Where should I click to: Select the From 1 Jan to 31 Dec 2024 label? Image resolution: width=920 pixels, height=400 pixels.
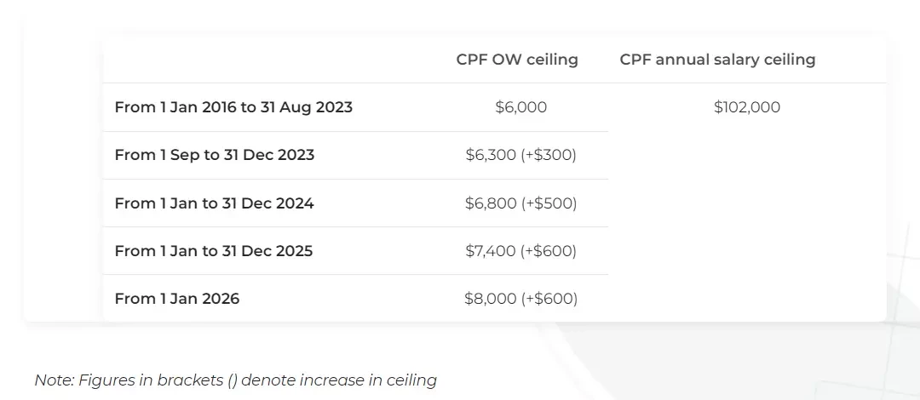214,203
